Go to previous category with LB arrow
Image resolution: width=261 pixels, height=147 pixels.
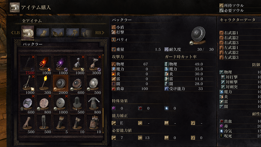coord(15,33)
